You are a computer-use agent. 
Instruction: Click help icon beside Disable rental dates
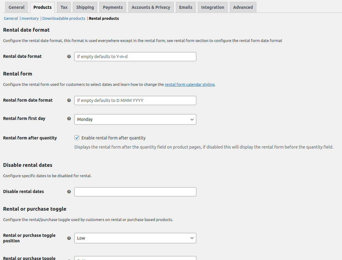pyautogui.click(x=69, y=191)
